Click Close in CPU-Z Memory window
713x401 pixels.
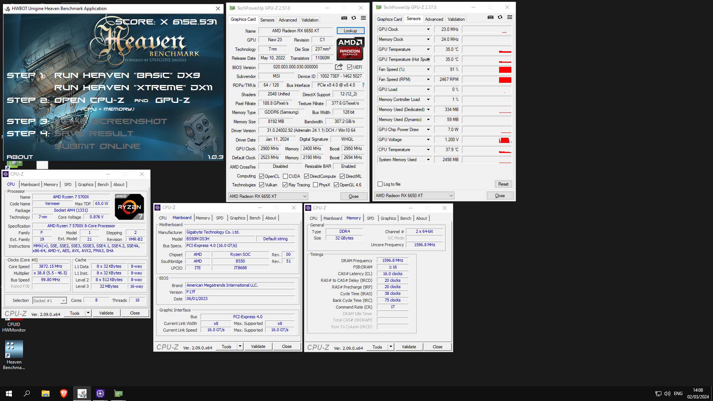click(437, 347)
